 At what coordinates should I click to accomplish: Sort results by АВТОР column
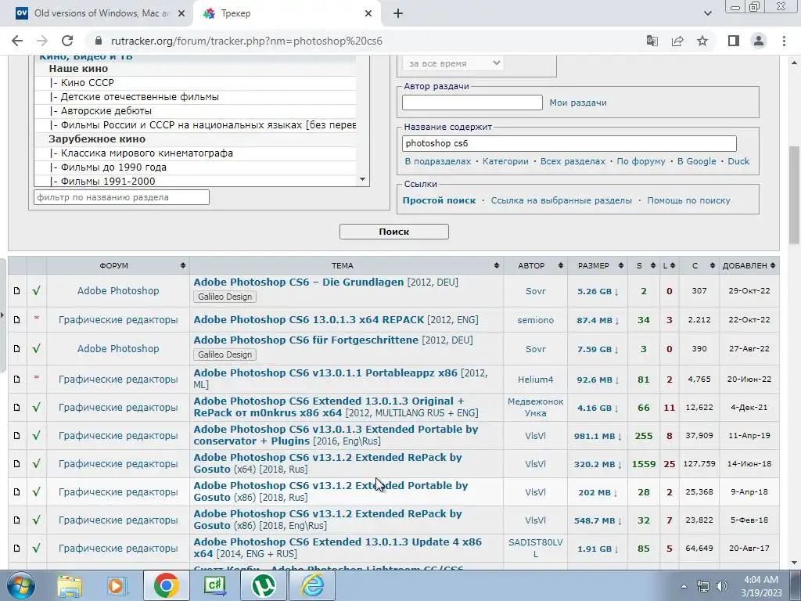535,266
